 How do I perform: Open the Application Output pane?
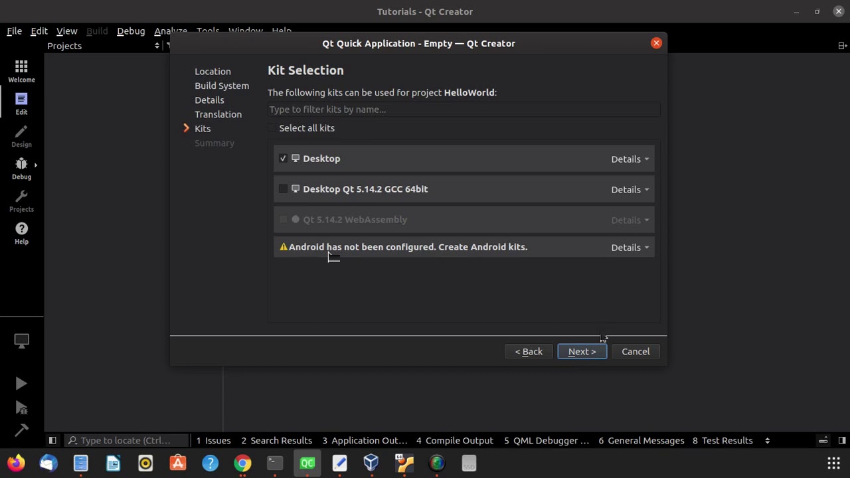pyautogui.click(x=365, y=440)
